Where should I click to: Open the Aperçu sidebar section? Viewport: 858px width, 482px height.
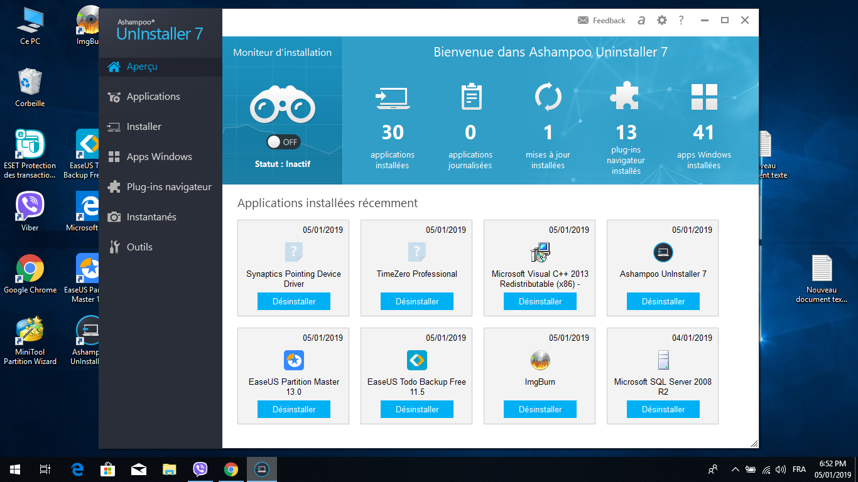tap(141, 66)
